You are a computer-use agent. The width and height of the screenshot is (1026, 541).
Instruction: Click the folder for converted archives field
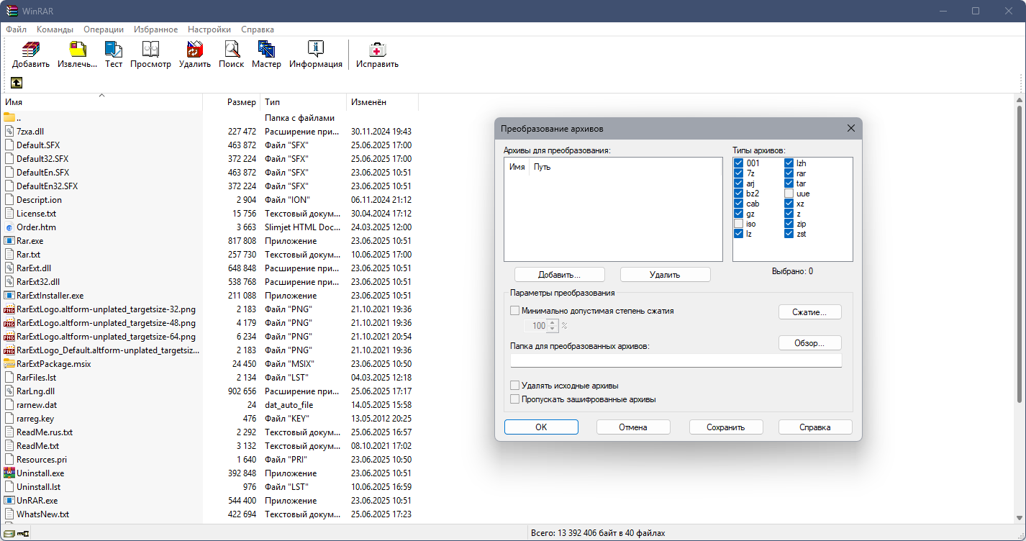pyautogui.click(x=676, y=360)
